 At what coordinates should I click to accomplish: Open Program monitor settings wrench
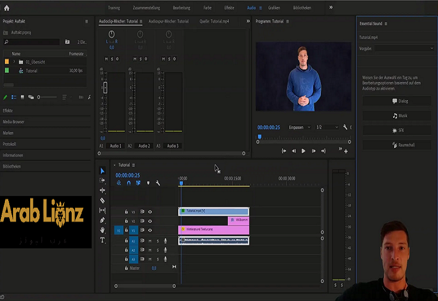[x=345, y=128]
